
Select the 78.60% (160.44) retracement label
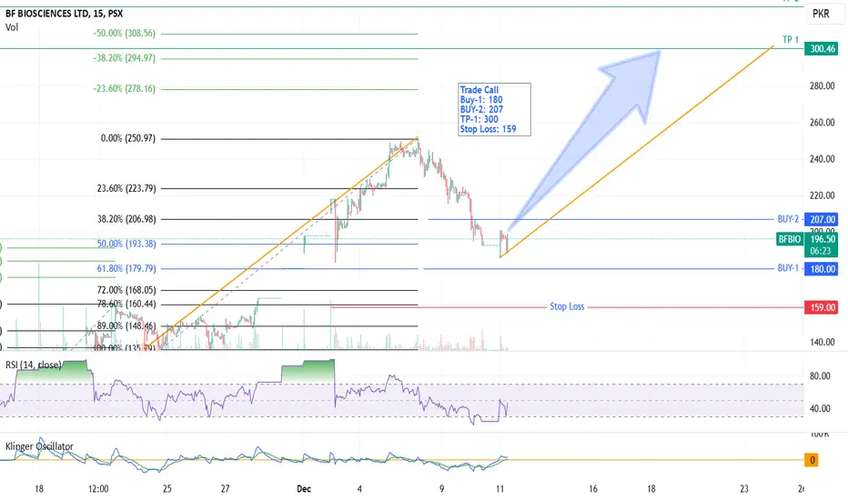[126, 304]
